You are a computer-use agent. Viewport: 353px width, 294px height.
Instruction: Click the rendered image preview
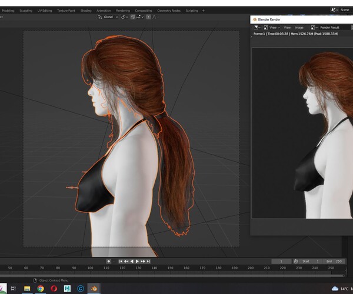click(x=302, y=133)
